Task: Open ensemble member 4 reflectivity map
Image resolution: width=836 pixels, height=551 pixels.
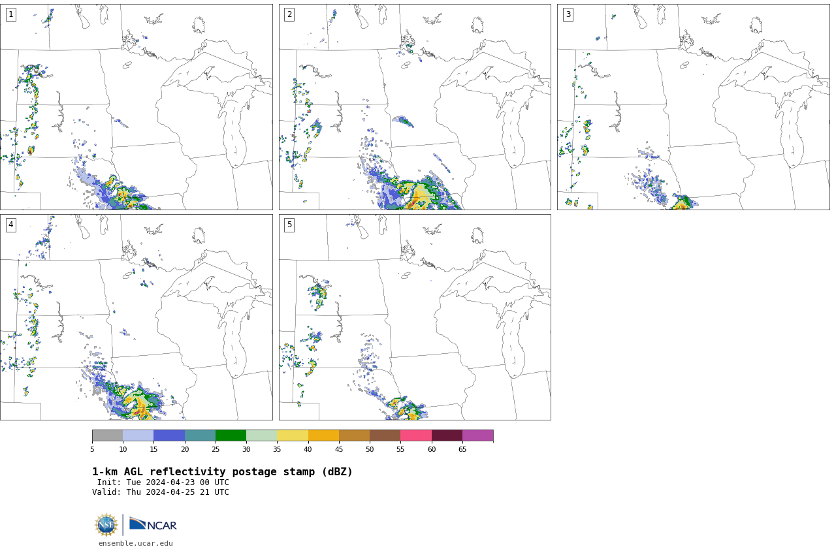Action: [x=136, y=317]
